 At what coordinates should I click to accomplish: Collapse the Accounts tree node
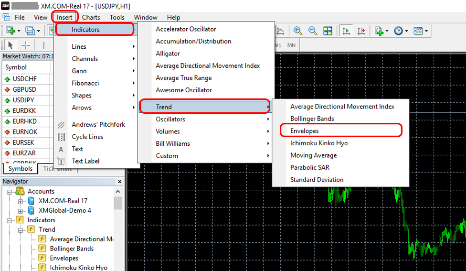click(x=9, y=192)
